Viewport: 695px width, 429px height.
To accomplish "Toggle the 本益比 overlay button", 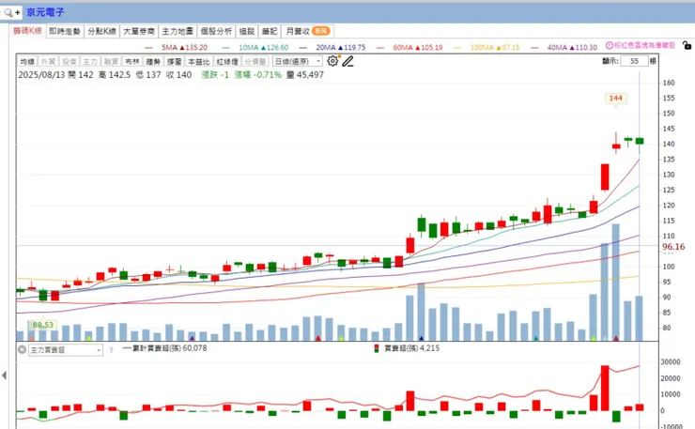I will (x=198, y=61).
